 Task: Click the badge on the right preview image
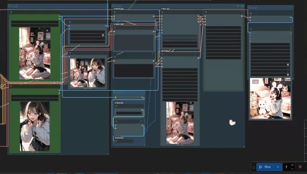(255, 82)
